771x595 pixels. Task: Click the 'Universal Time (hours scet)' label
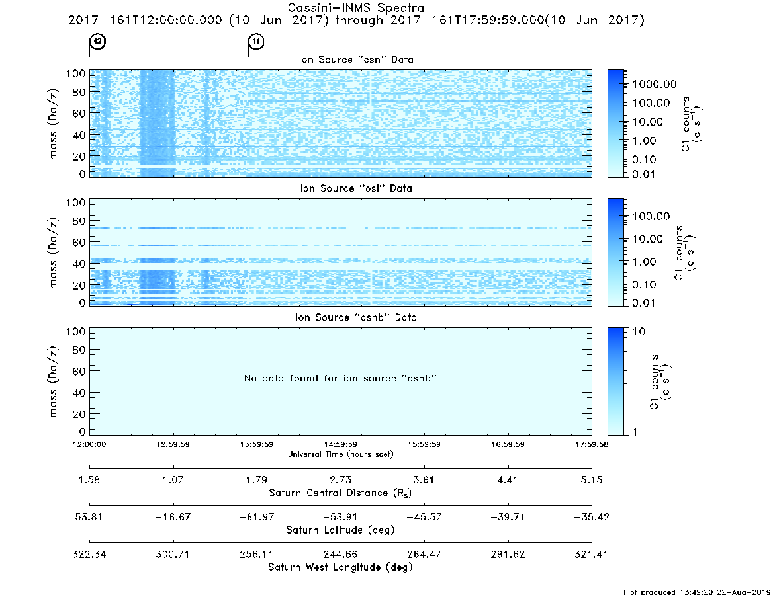click(x=340, y=454)
